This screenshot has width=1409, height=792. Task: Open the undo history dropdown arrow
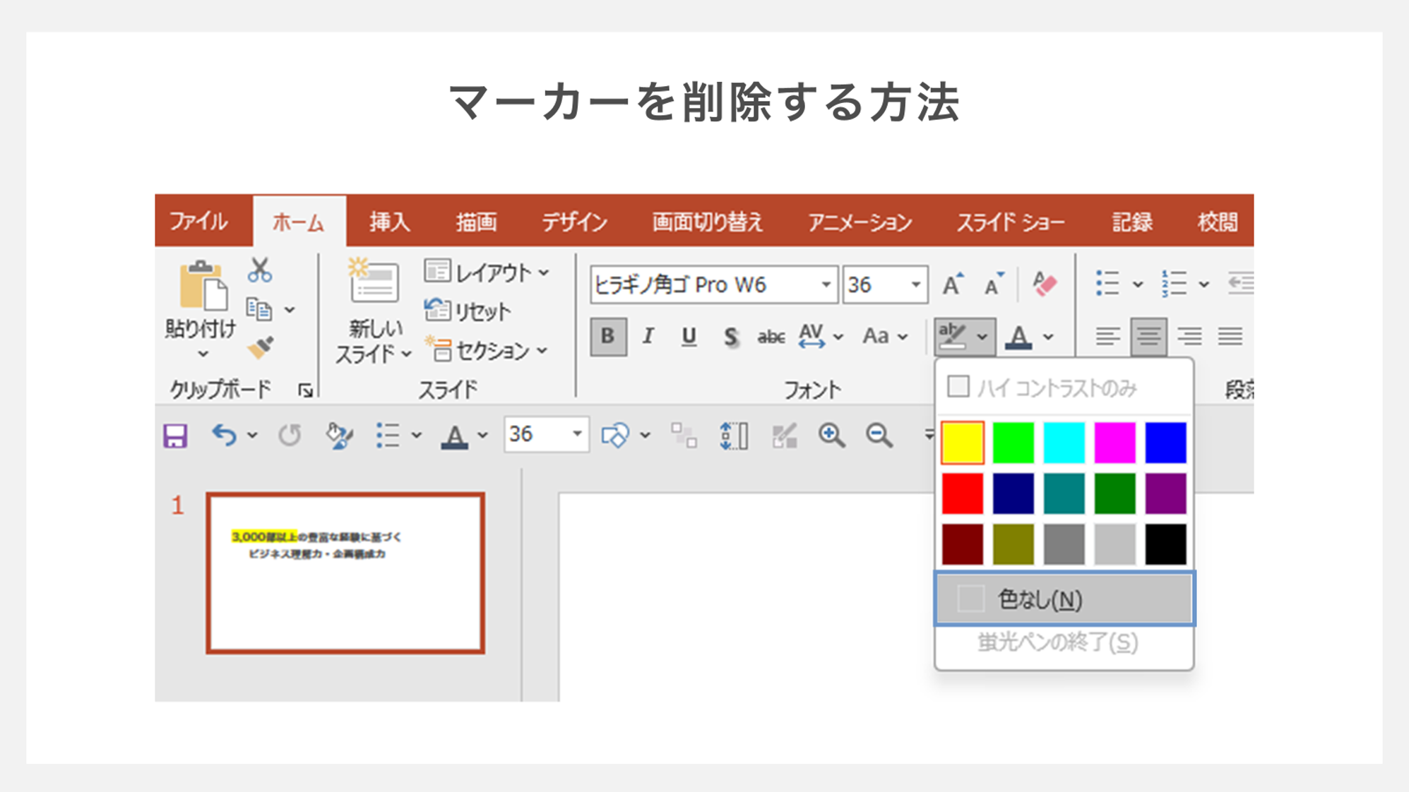(x=253, y=436)
